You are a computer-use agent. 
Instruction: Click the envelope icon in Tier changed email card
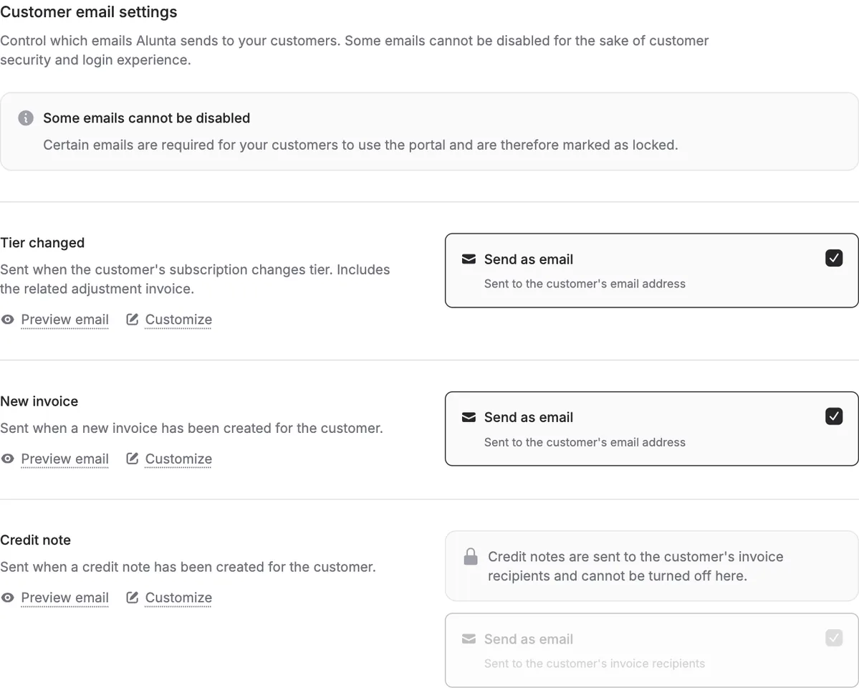click(469, 259)
